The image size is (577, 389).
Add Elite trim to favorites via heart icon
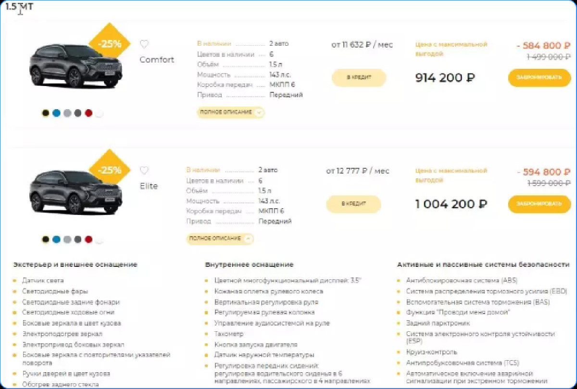144,170
